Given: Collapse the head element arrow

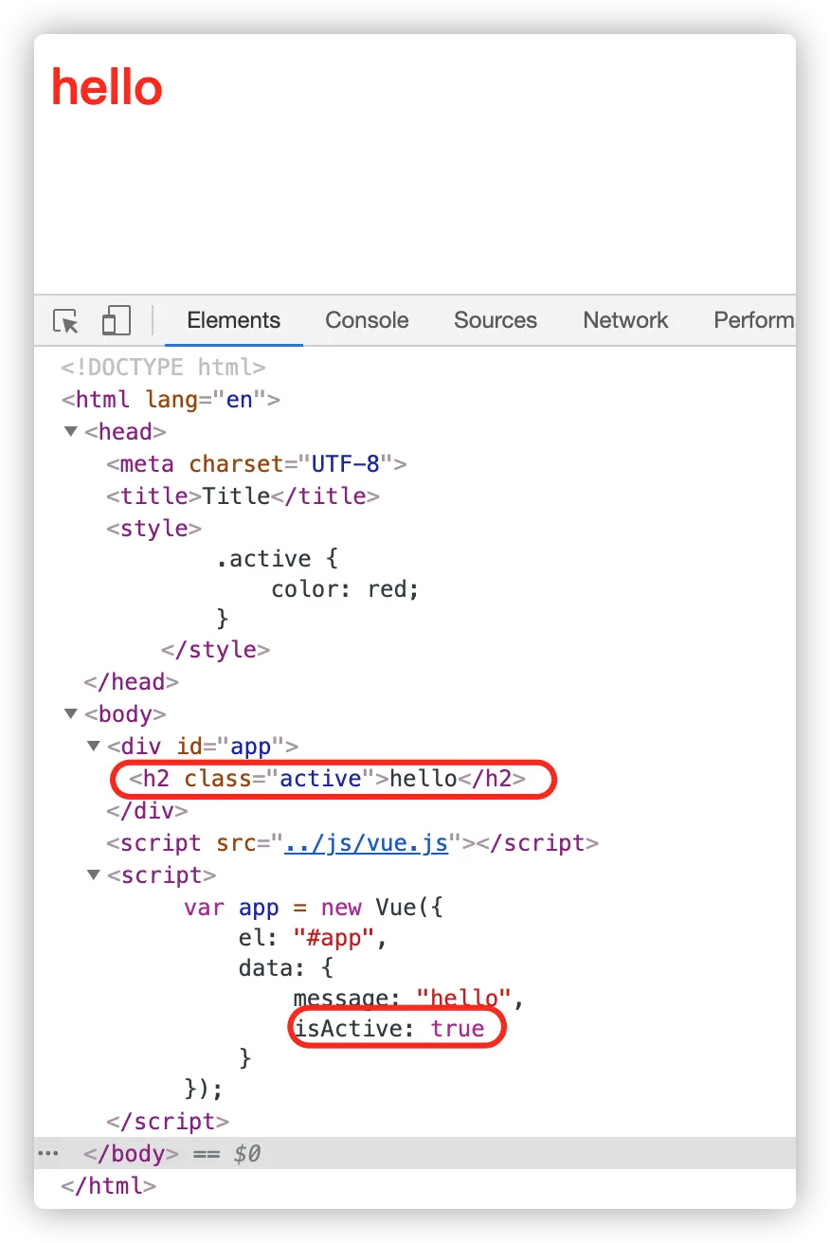Looking at the screenshot, I should click(x=71, y=432).
